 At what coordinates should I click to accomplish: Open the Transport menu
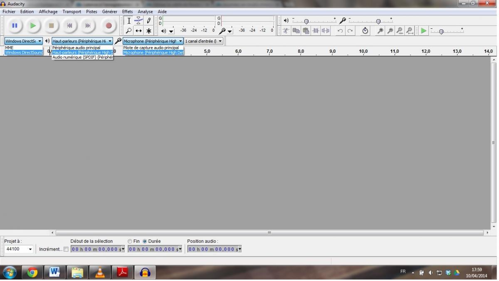point(72,12)
